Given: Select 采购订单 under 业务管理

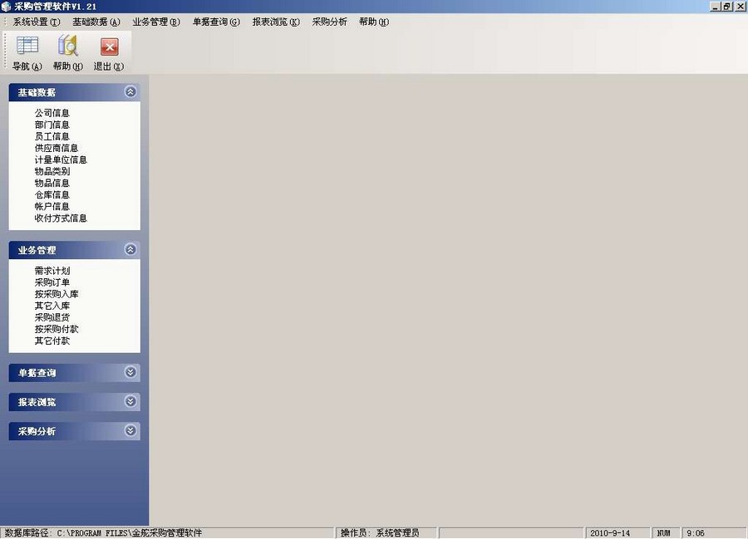Looking at the screenshot, I should pos(52,282).
